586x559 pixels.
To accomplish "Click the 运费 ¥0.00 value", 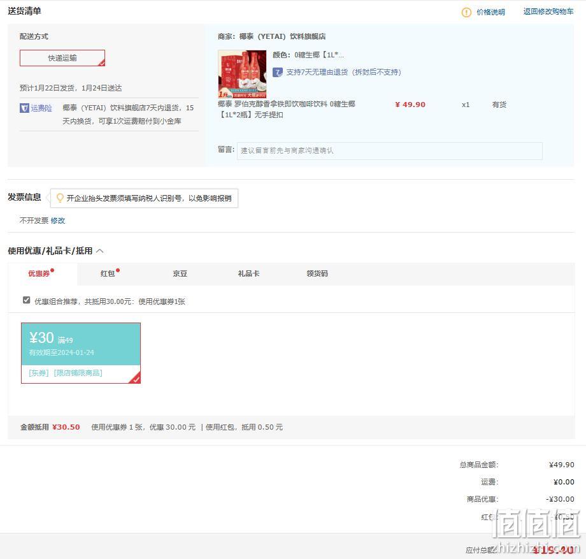I will click(x=564, y=482).
